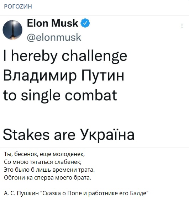Click the Elon Musk display name

click(53, 23)
